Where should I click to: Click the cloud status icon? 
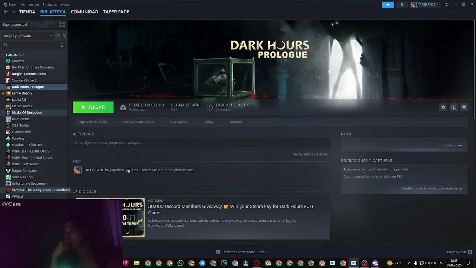click(123, 107)
